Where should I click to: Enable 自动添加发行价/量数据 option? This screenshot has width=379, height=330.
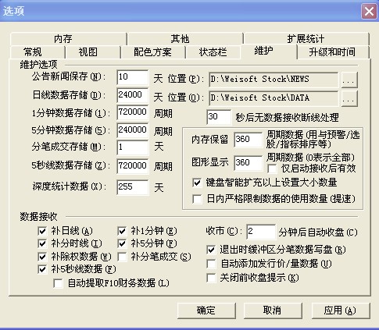(211, 264)
